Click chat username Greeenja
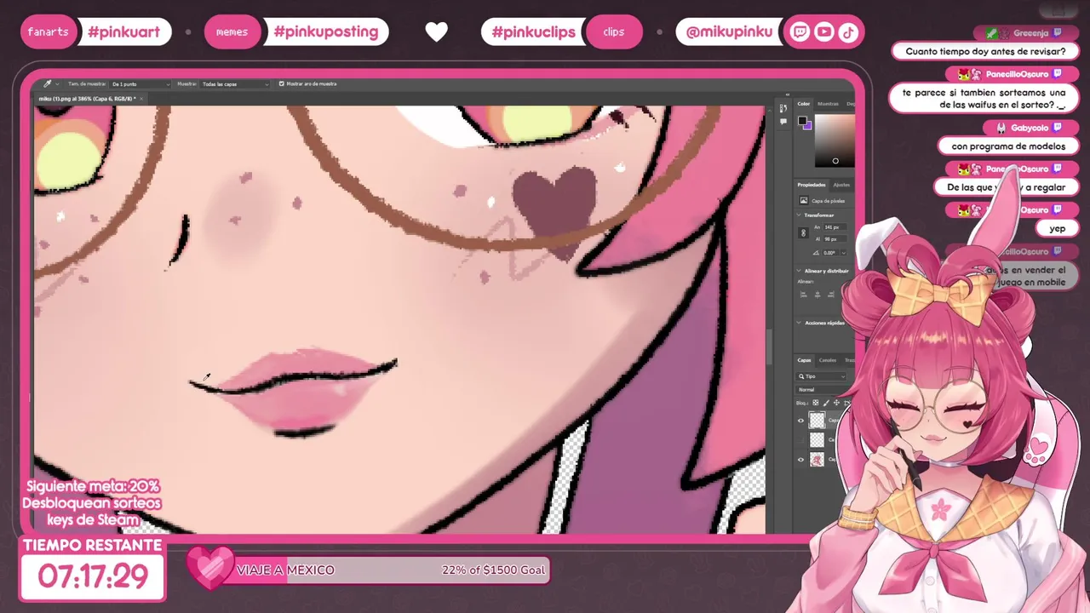Image resolution: width=1090 pixels, height=613 pixels. [x=1030, y=33]
